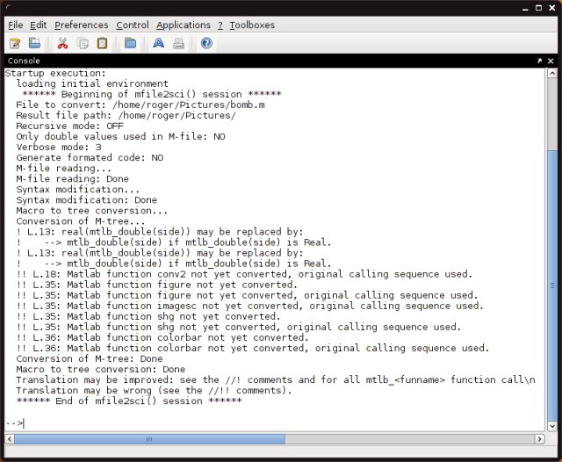This screenshot has width=562, height=462.
Task: Open the SciNotes editor icon
Action: coord(15,43)
